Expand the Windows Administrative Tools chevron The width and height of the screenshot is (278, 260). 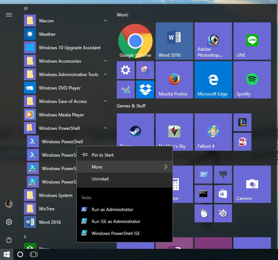(106, 74)
